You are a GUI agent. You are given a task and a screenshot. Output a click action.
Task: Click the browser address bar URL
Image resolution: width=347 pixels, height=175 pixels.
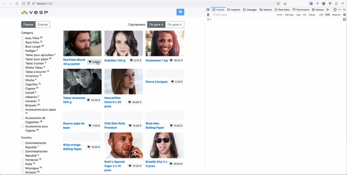click(x=44, y=4)
